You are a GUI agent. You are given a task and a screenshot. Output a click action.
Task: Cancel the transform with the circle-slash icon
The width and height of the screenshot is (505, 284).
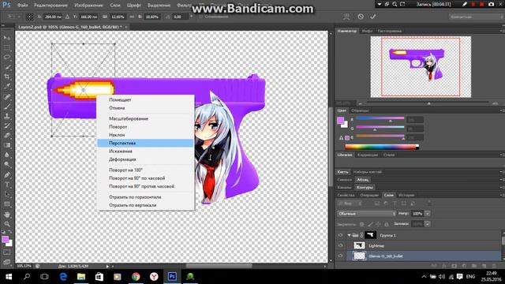361,17
